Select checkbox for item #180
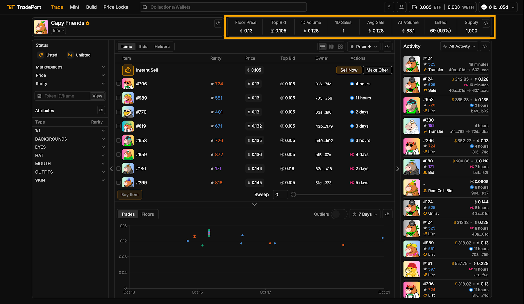 [118, 169]
